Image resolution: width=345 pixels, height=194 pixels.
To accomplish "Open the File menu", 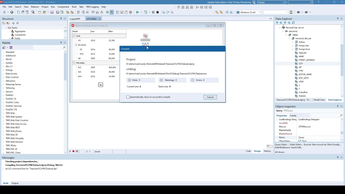I will pos(4,7).
